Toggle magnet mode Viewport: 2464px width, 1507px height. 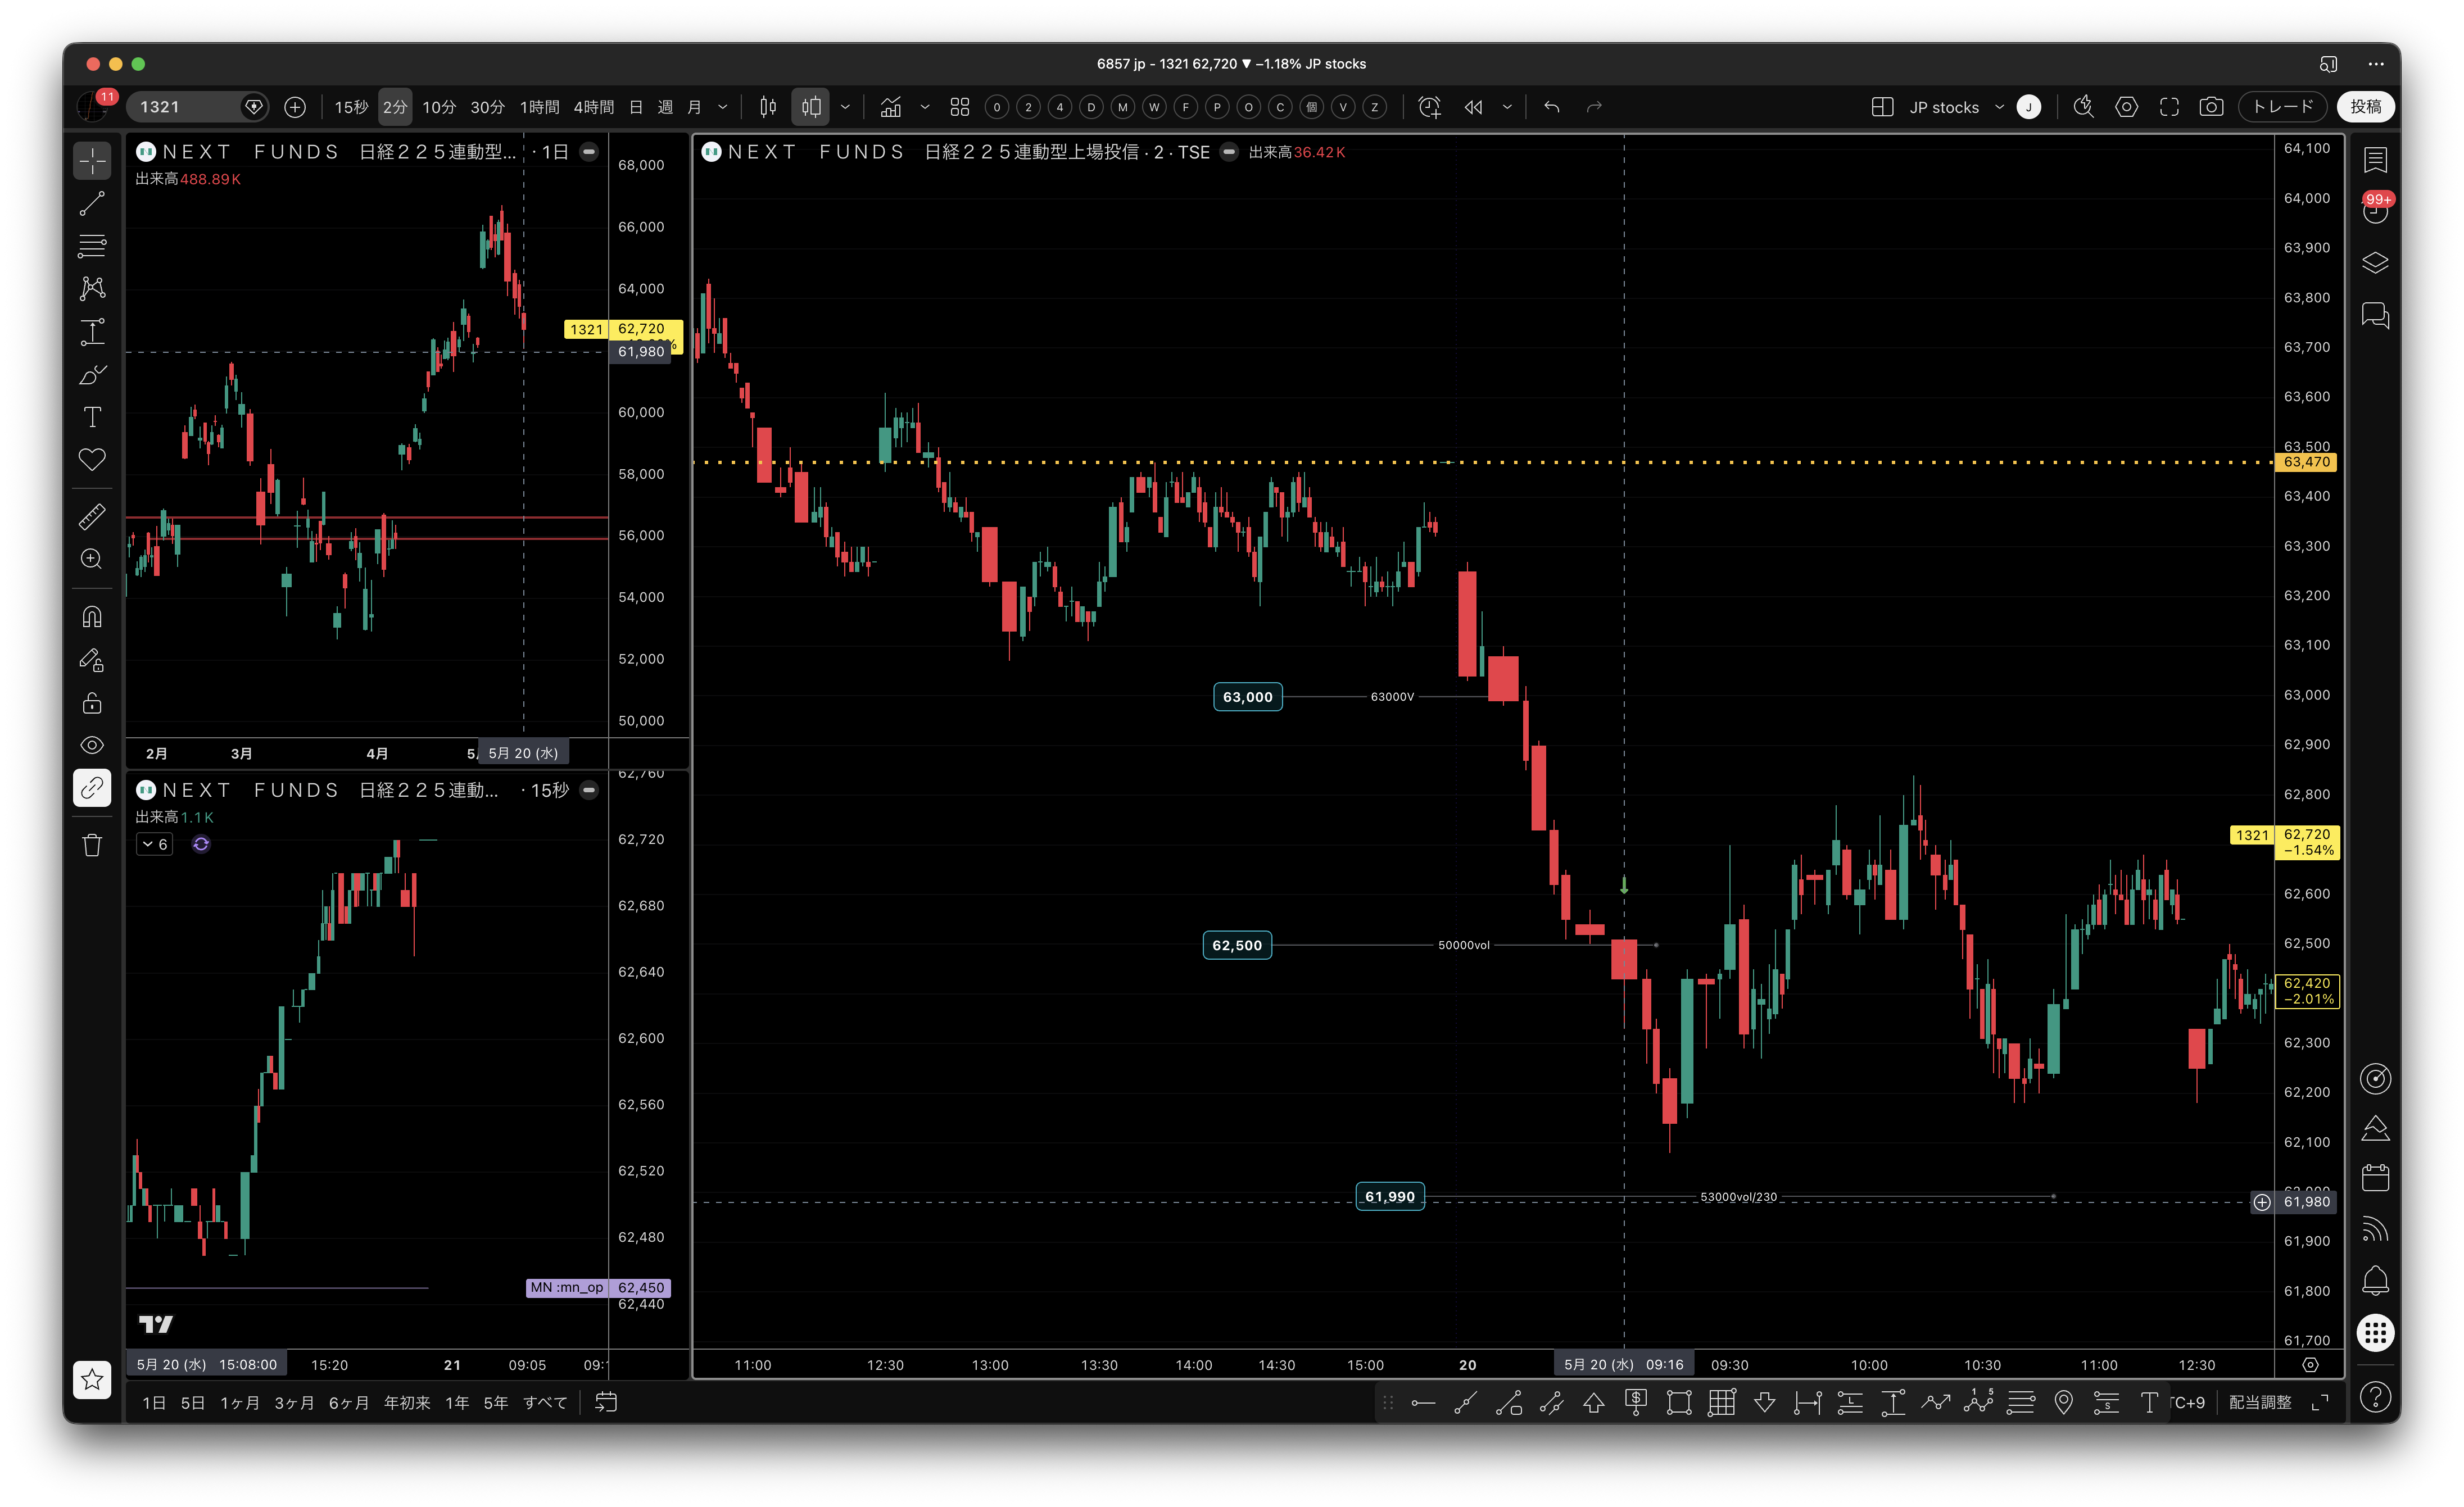point(92,618)
